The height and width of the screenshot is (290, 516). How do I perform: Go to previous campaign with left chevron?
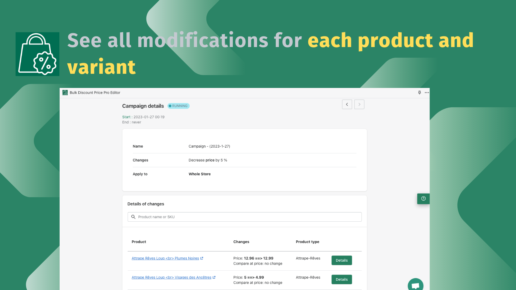tap(347, 104)
